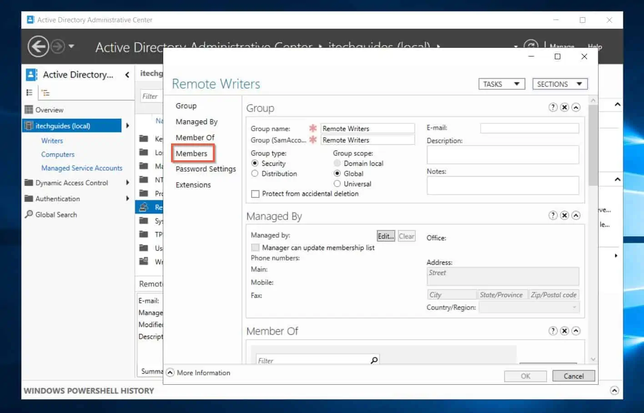Jump to the Member Of section
This screenshot has width=644, height=413.
(195, 138)
